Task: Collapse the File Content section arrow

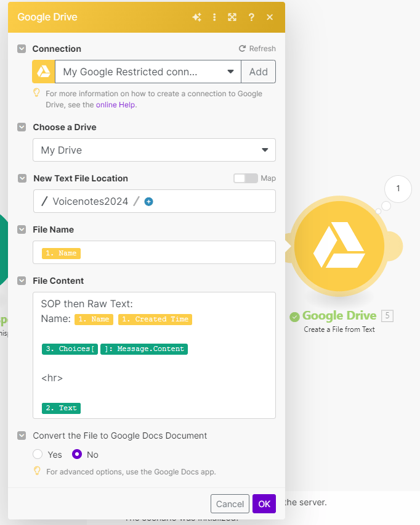Action: (22, 281)
